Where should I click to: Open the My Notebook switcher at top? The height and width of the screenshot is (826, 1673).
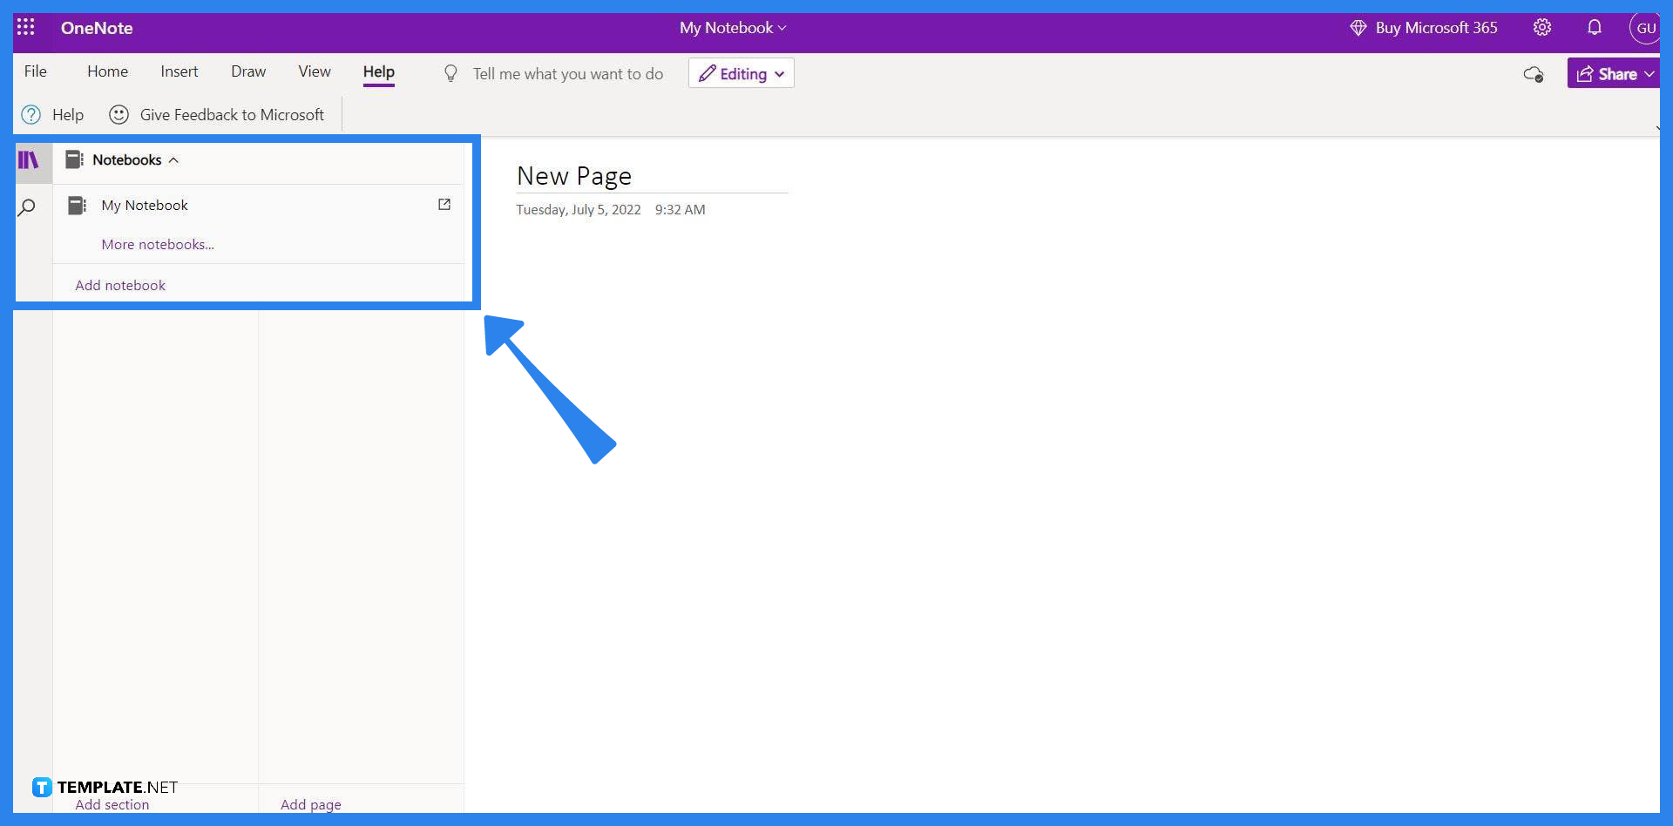732,27
